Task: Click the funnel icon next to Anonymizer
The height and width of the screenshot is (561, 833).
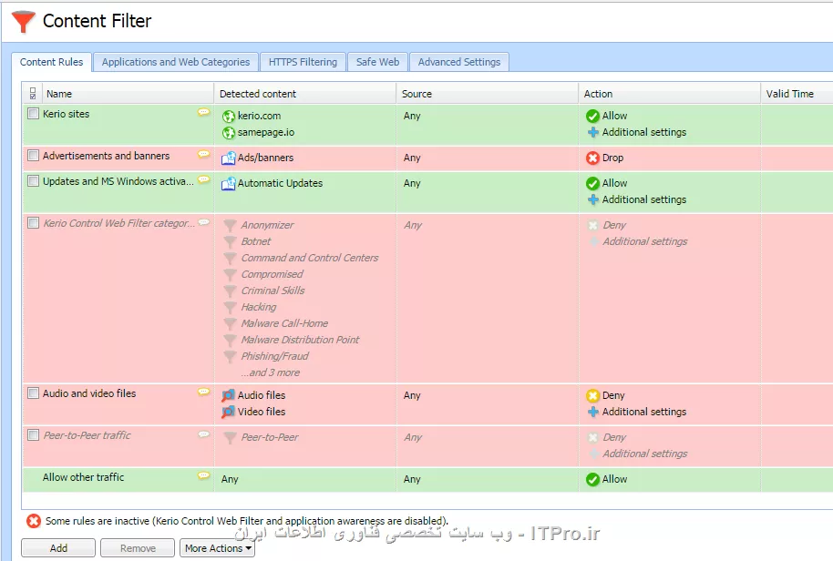Action: click(230, 226)
